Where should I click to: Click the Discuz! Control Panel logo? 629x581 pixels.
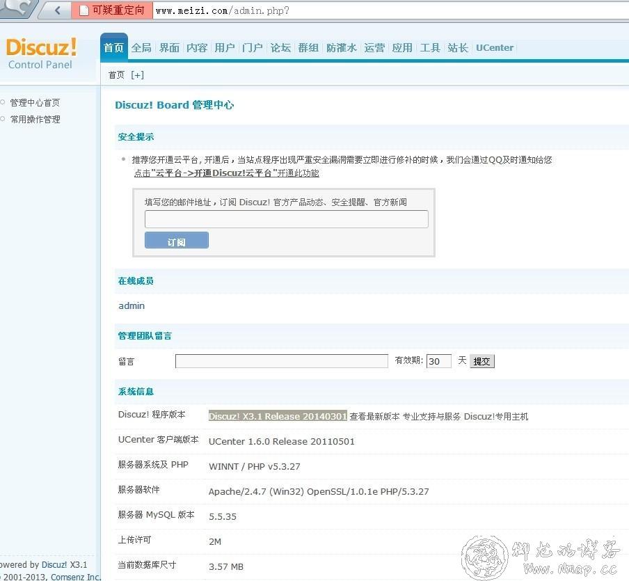(41, 54)
